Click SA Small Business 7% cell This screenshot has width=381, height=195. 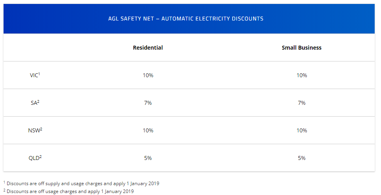point(302,103)
